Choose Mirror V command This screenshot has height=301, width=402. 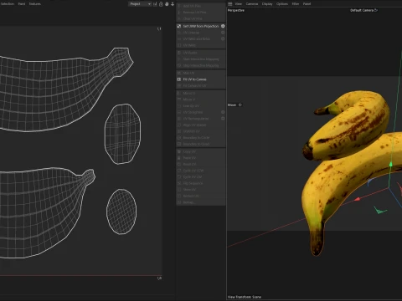click(201, 99)
